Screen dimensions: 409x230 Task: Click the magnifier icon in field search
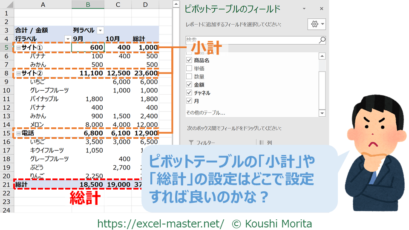pyautogui.click(x=322, y=40)
